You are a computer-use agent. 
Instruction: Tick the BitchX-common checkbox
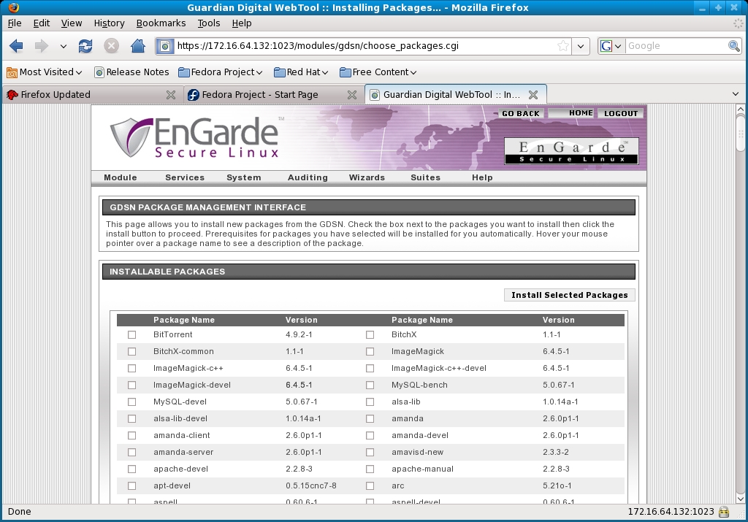tap(131, 351)
